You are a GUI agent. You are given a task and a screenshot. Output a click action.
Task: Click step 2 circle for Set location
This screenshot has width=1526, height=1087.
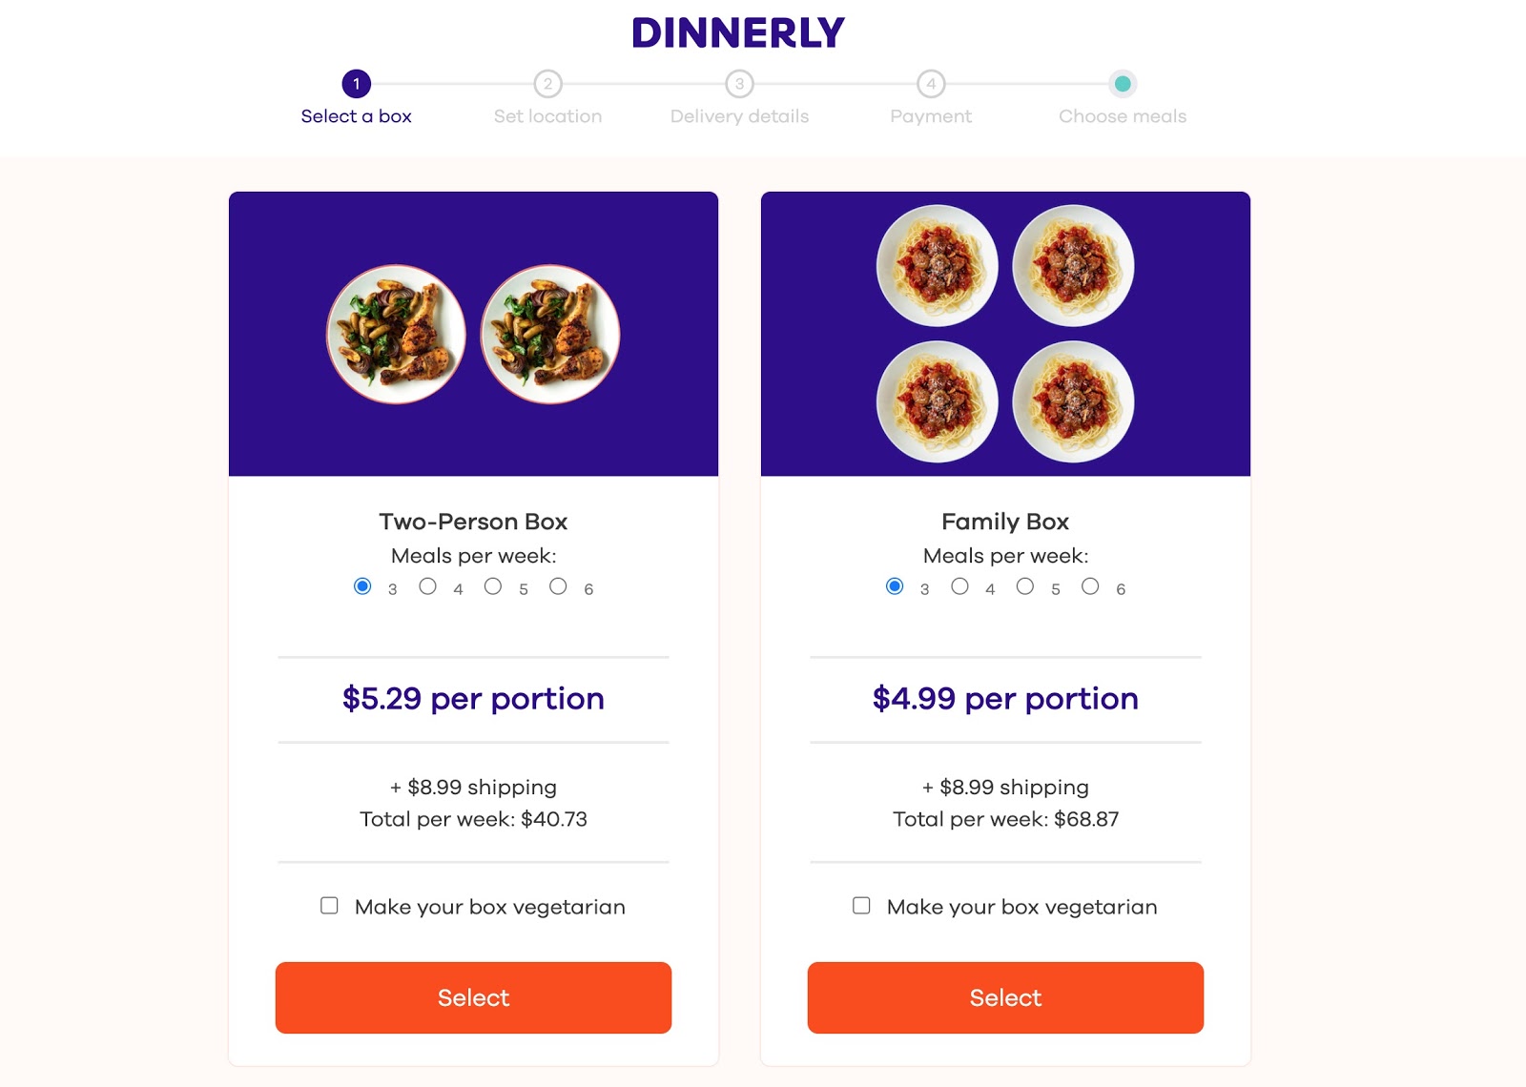(x=547, y=84)
